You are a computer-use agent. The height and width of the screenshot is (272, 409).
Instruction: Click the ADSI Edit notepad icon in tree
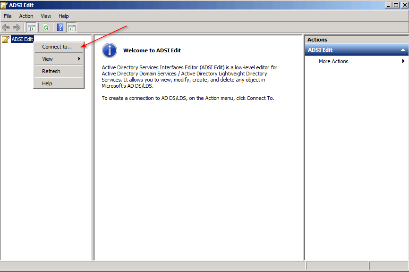(6, 39)
